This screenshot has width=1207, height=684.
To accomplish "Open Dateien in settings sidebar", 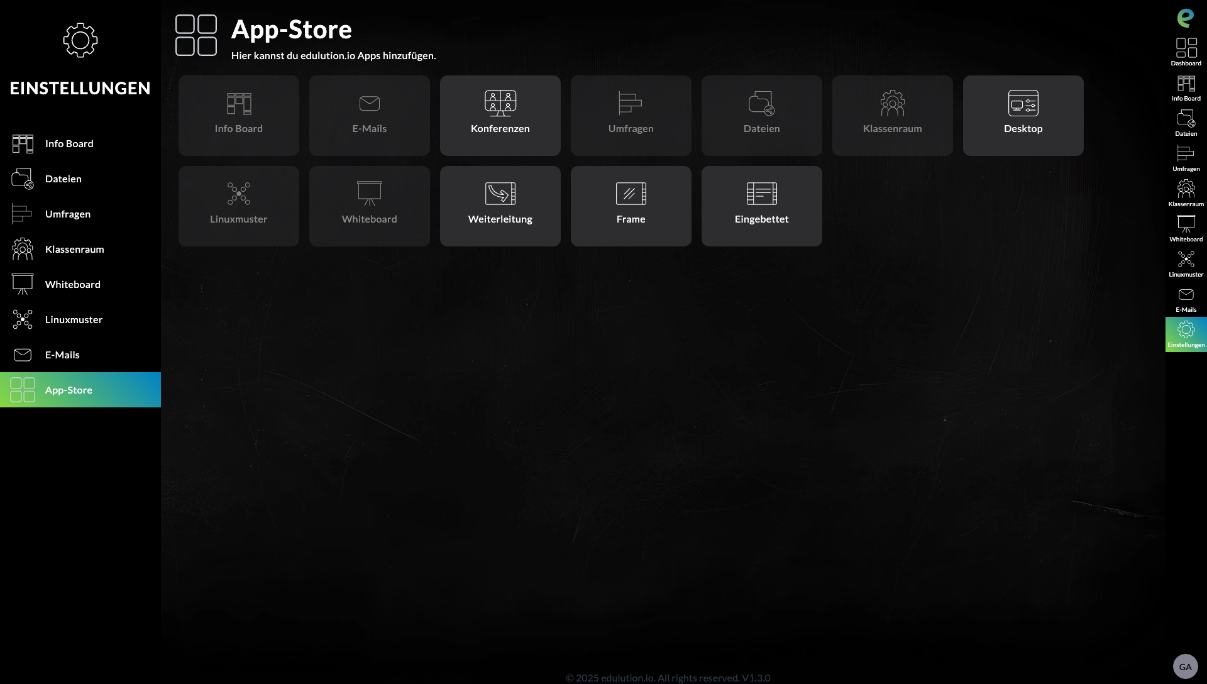I will click(80, 179).
